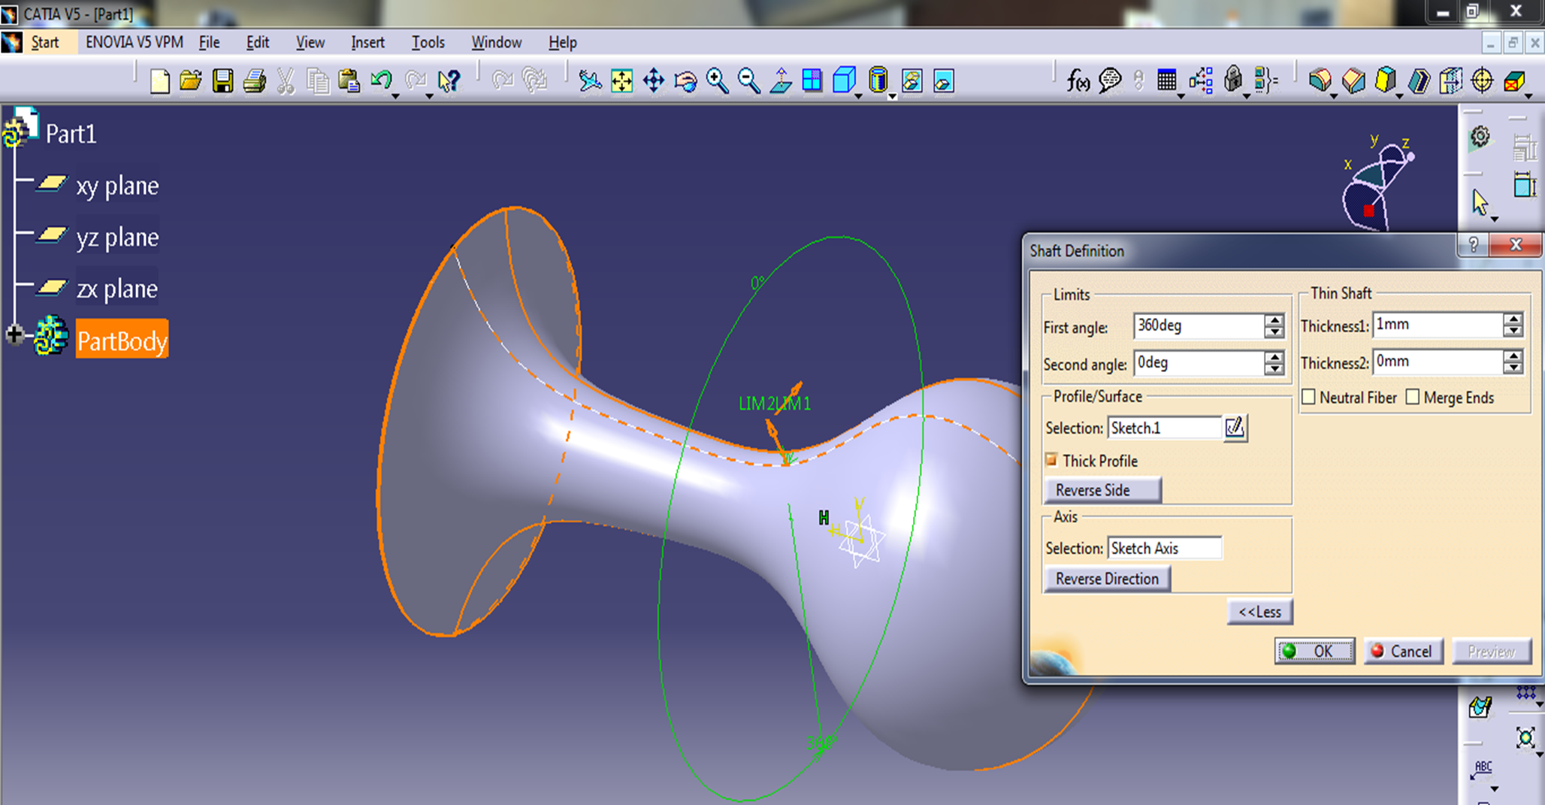Expand the PartBody tree node

tap(14, 334)
